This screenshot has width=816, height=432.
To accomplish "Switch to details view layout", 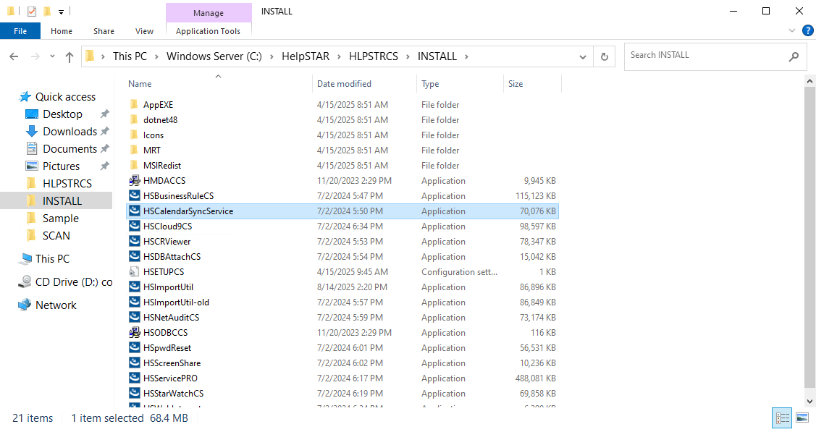I will coord(783,418).
